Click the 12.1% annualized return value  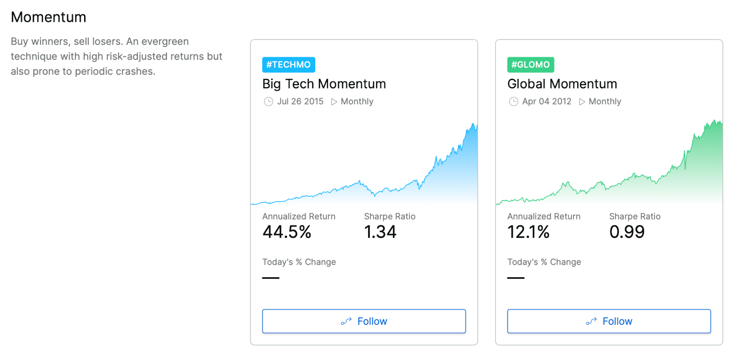pyautogui.click(x=528, y=232)
